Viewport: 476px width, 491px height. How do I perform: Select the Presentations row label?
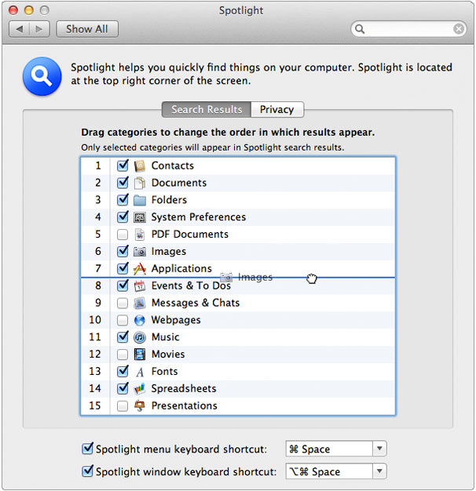click(185, 406)
